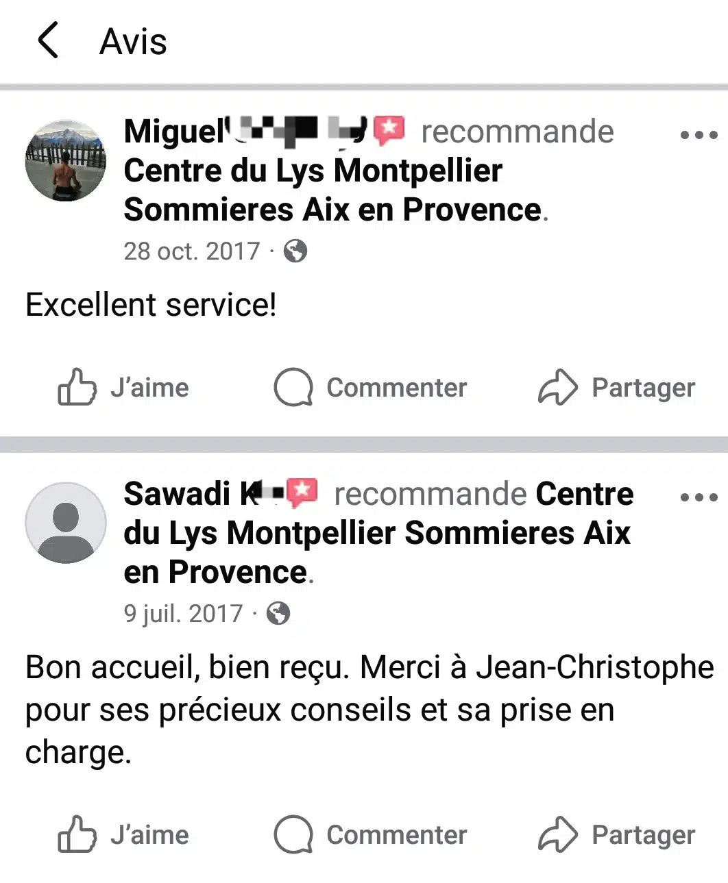Like Sawadi's review with J'aime thumb

point(123,835)
